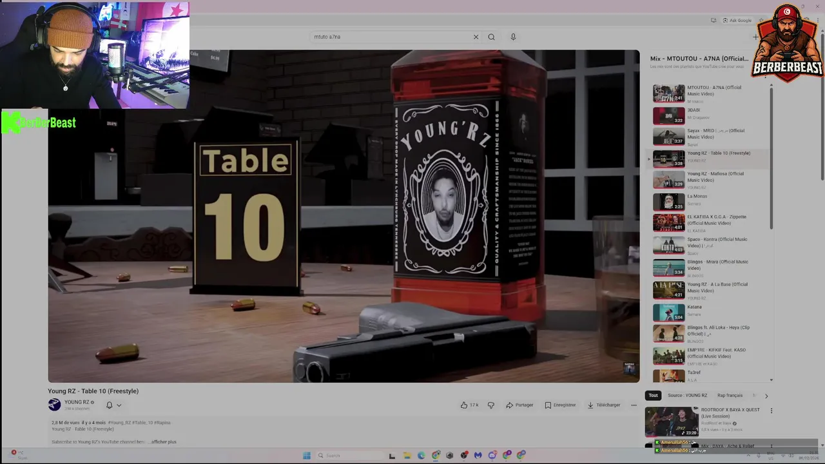Click the Partager share button

tap(519, 405)
